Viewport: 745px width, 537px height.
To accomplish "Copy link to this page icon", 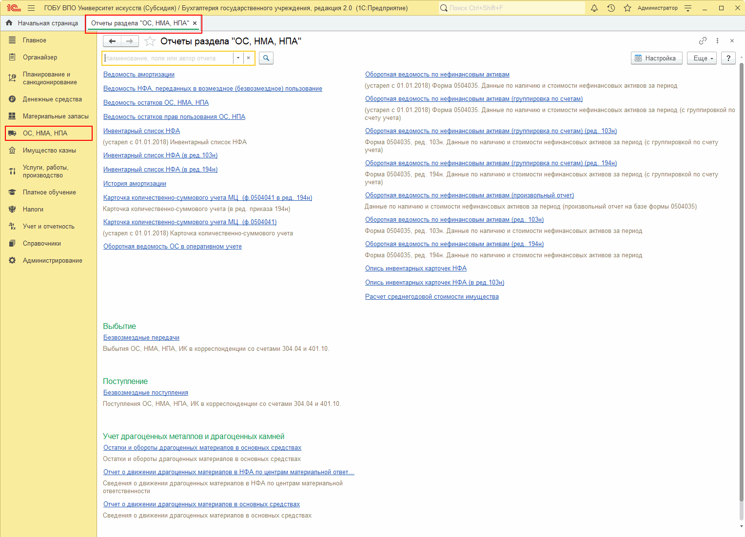I will (x=703, y=41).
